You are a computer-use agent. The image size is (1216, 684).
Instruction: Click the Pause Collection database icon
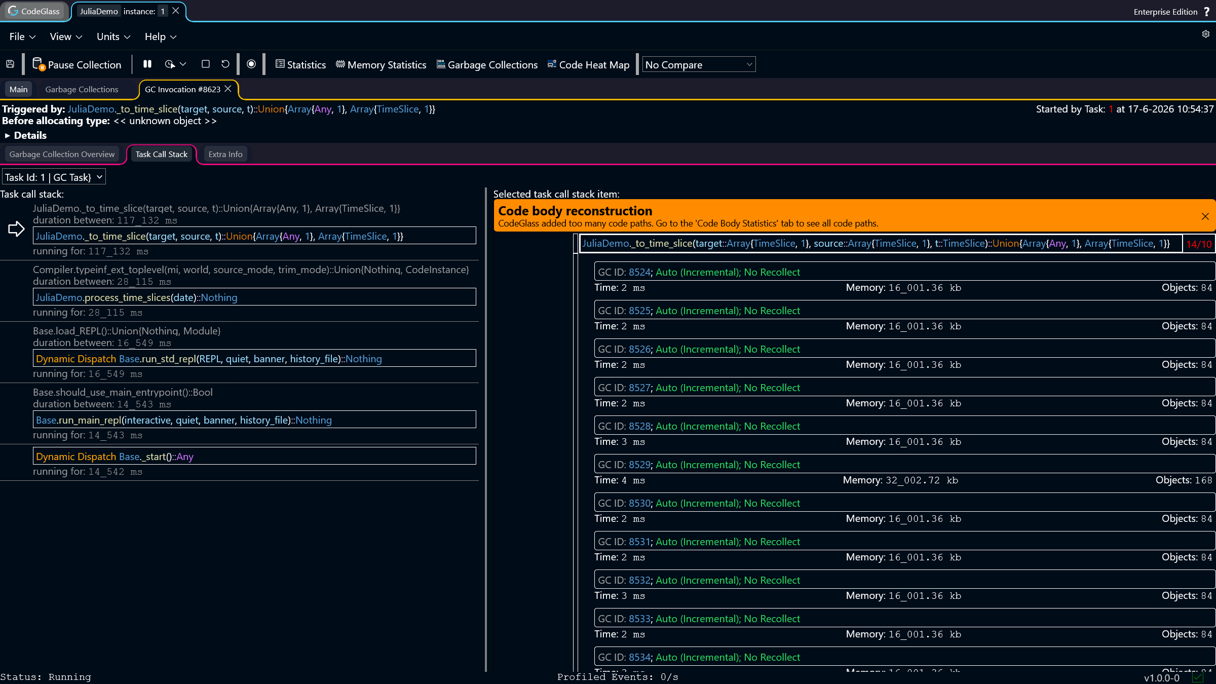point(39,64)
